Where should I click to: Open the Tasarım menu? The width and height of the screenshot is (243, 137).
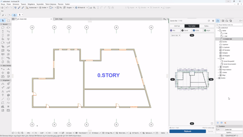pos(23,4)
